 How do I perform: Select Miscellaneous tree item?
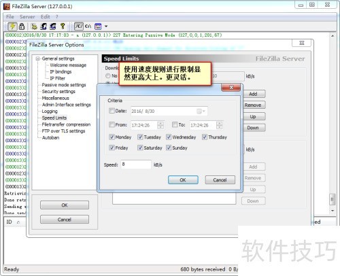tap(55, 98)
